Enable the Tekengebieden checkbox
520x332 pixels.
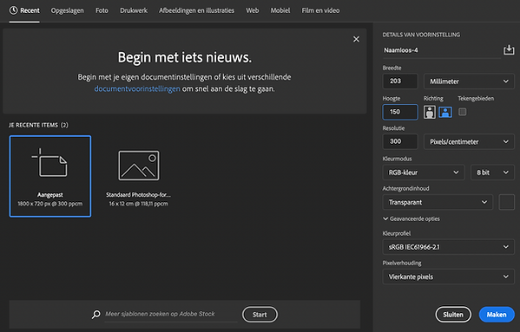pos(463,112)
